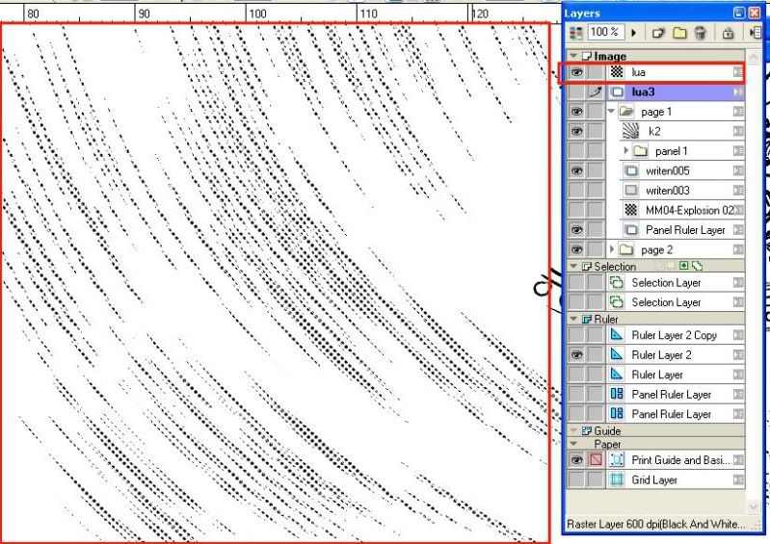This screenshot has width=770, height=544.
Task: Click the layer icon of writen005
Action: [x=631, y=170]
